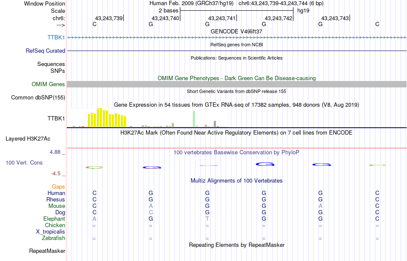407x261 pixels.
Task: Click the Human Feb. 2009 (GRCh37/hg19) assembly text
Action: point(192,3)
